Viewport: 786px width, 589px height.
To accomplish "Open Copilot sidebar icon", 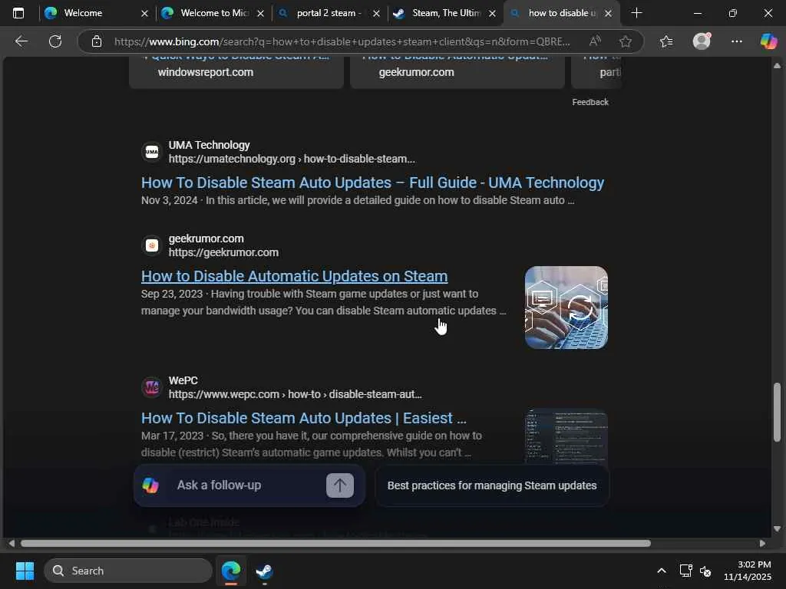I will 768,41.
